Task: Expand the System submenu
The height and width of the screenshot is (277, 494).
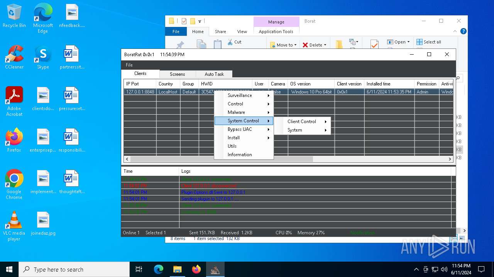Action: point(302,130)
